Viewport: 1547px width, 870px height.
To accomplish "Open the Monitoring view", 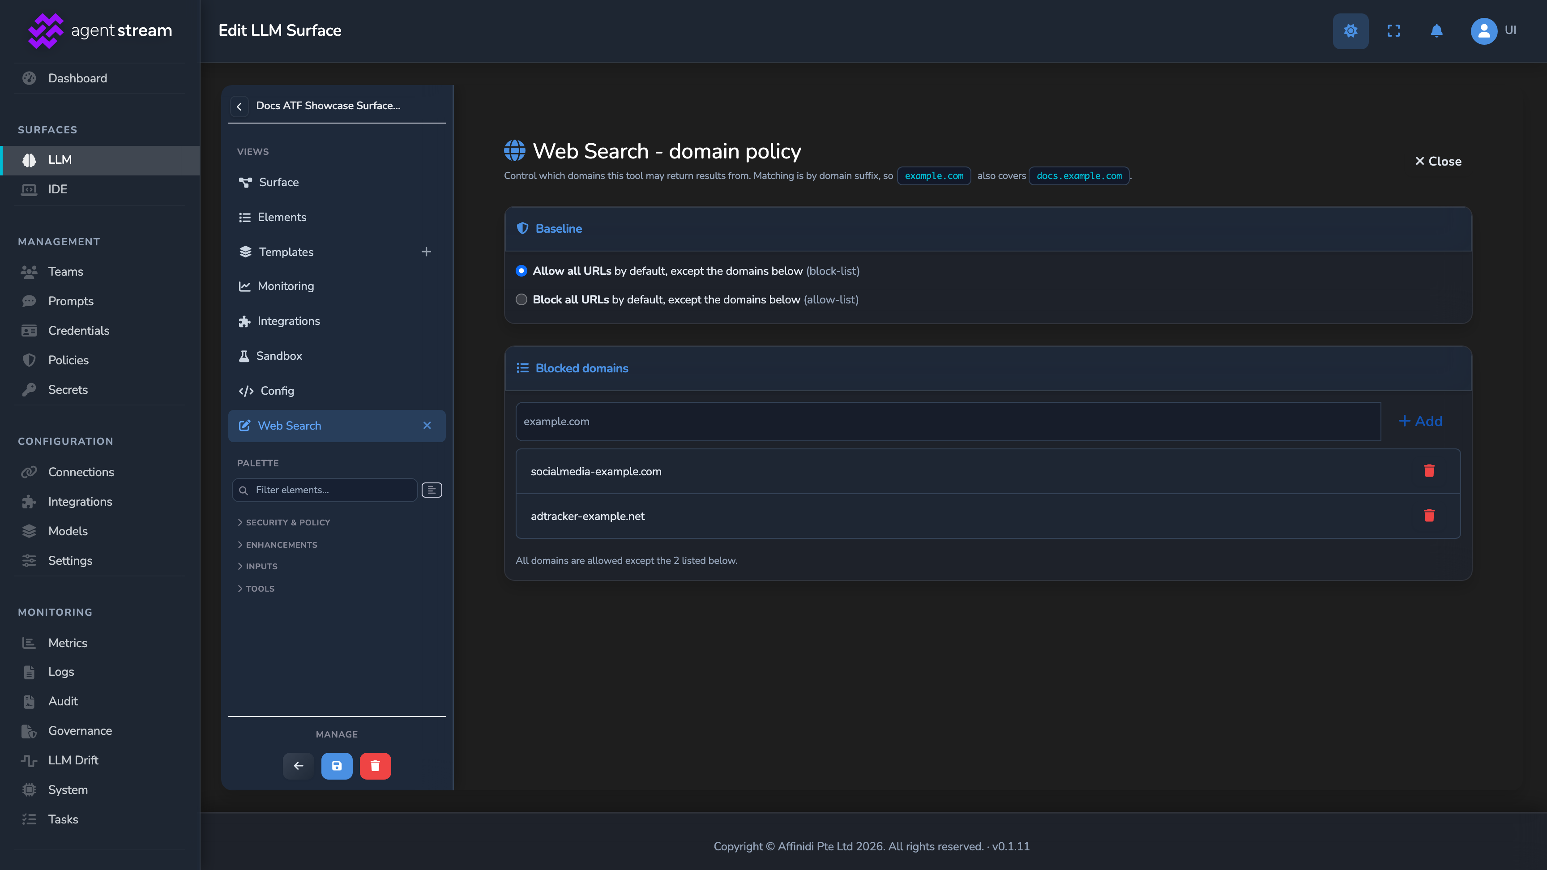I will 337,286.
